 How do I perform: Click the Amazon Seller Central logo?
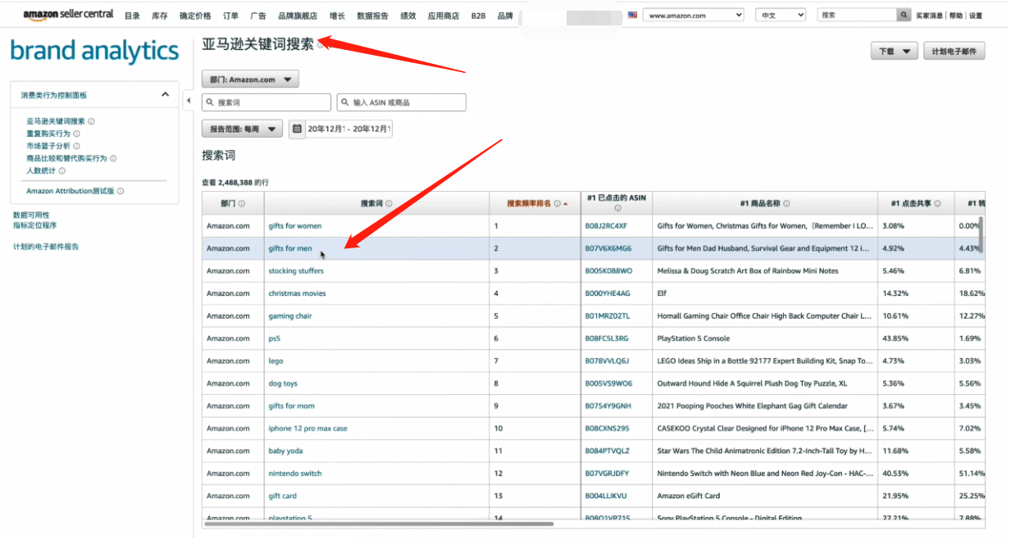click(x=68, y=15)
